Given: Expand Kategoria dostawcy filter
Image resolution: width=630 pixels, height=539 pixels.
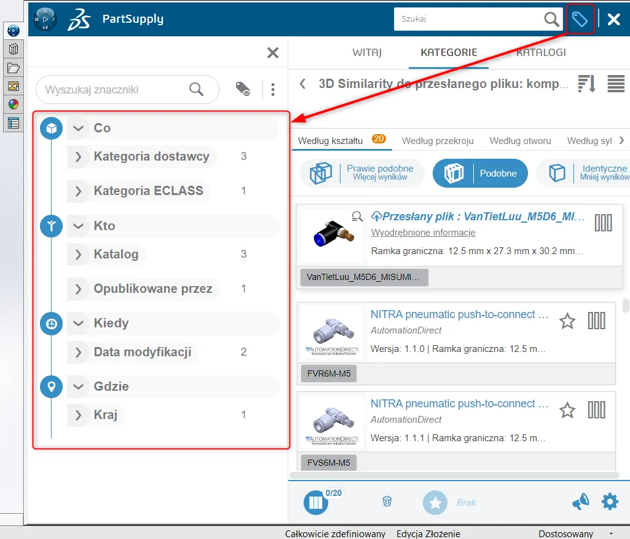Looking at the screenshot, I should [78, 156].
